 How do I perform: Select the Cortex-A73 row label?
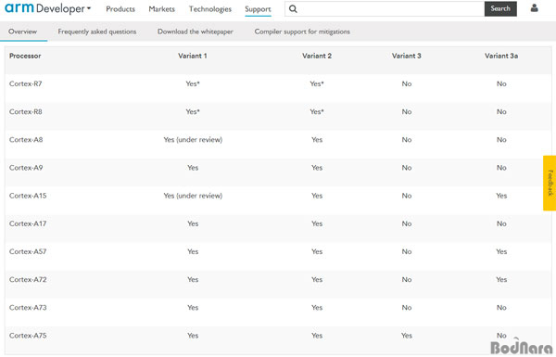28,308
